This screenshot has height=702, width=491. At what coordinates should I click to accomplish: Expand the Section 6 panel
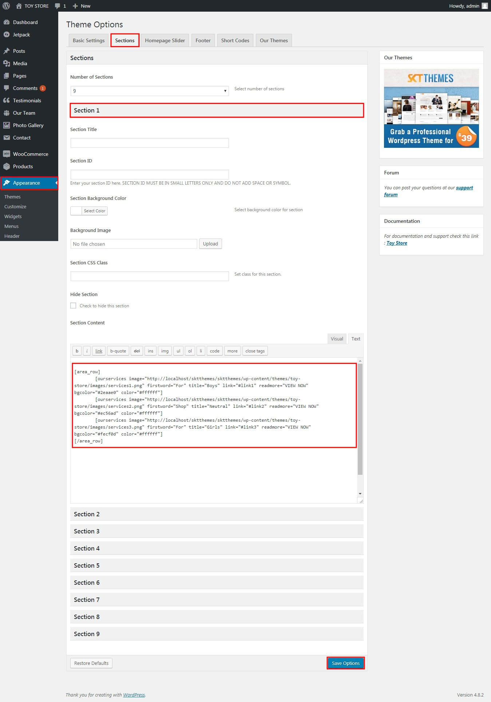click(217, 583)
